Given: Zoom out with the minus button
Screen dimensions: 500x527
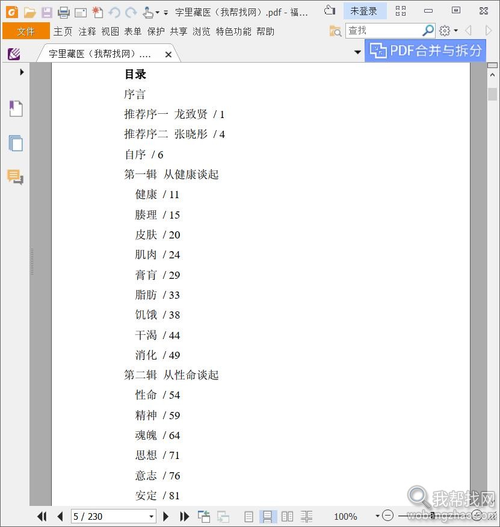Looking at the screenshot, I should 388,515.
